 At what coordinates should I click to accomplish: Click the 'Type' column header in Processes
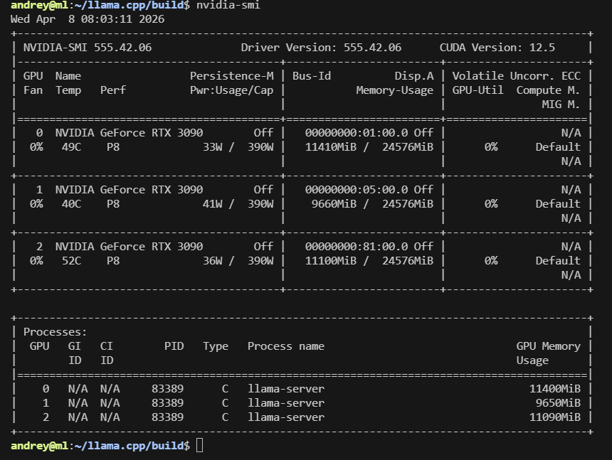coord(216,346)
